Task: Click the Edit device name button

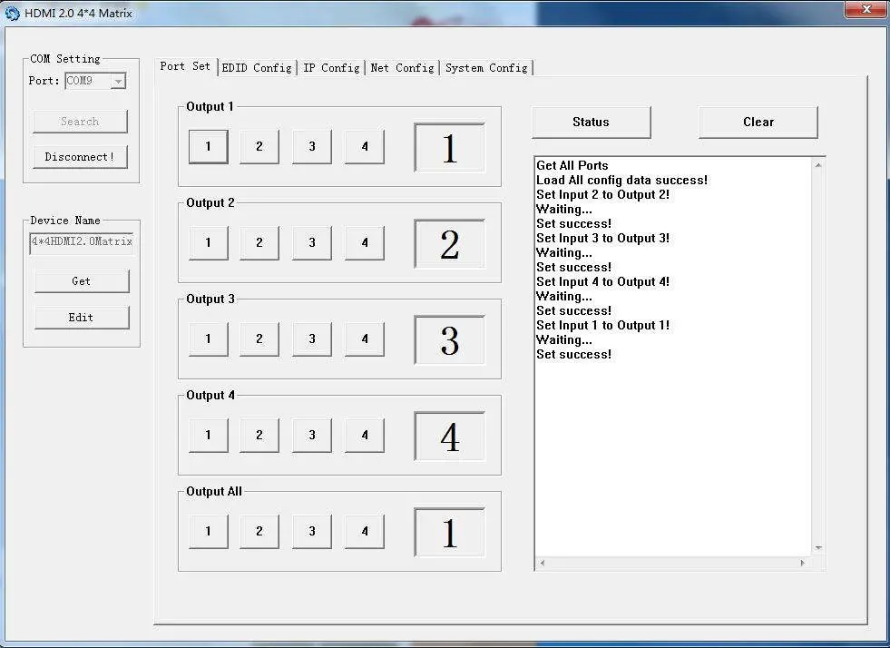Action: 82,318
